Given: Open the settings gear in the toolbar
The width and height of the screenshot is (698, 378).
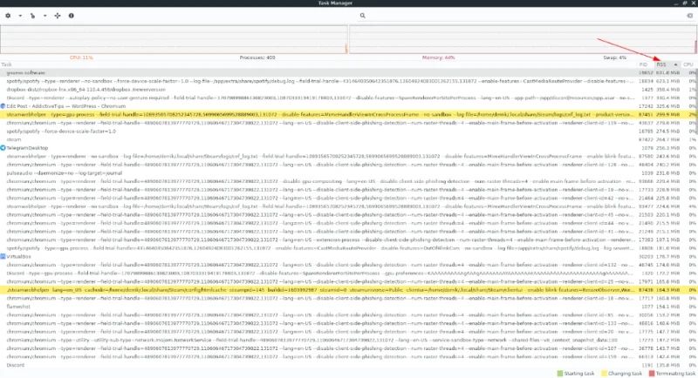Looking at the screenshot, I should (x=8, y=16).
